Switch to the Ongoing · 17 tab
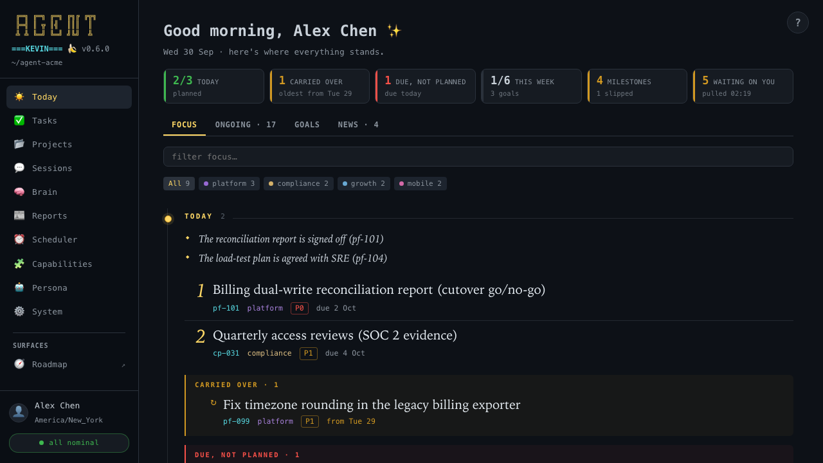The width and height of the screenshot is (823, 463). tap(246, 125)
